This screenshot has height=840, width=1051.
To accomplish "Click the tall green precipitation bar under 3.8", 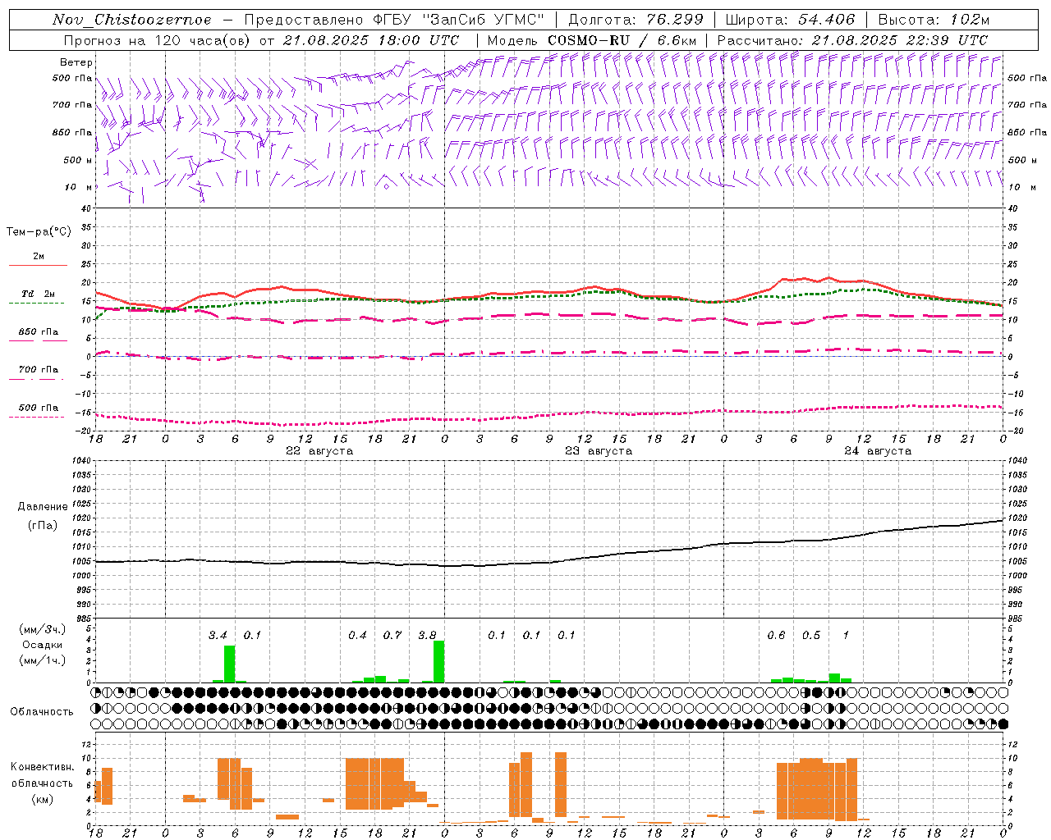I will (438, 661).
